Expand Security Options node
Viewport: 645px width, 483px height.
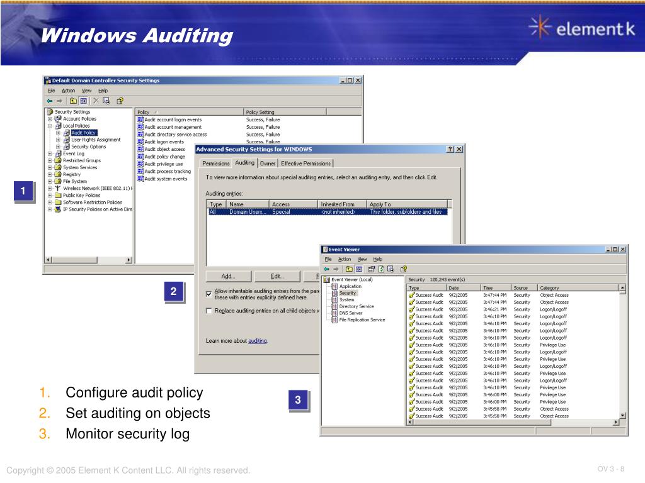pyautogui.click(x=58, y=147)
